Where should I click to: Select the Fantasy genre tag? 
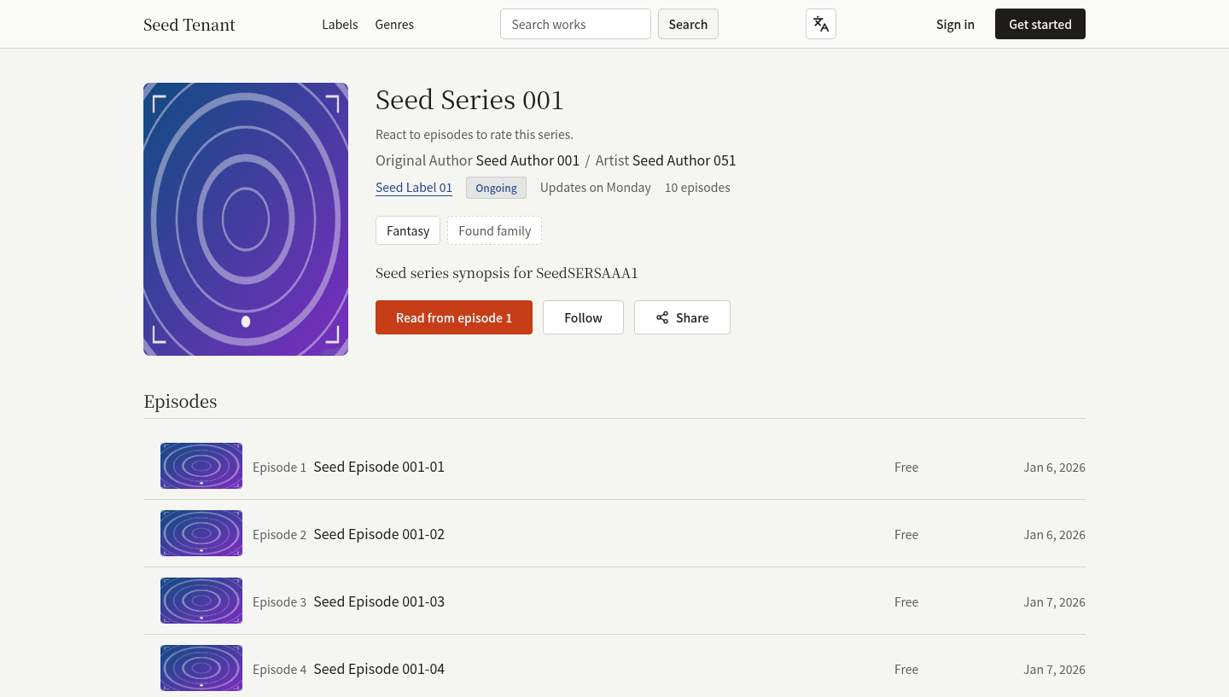tap(408, 230)
